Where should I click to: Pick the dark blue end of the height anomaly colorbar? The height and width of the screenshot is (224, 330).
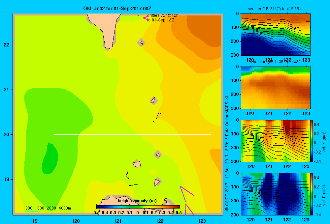(x=98, y=207)
